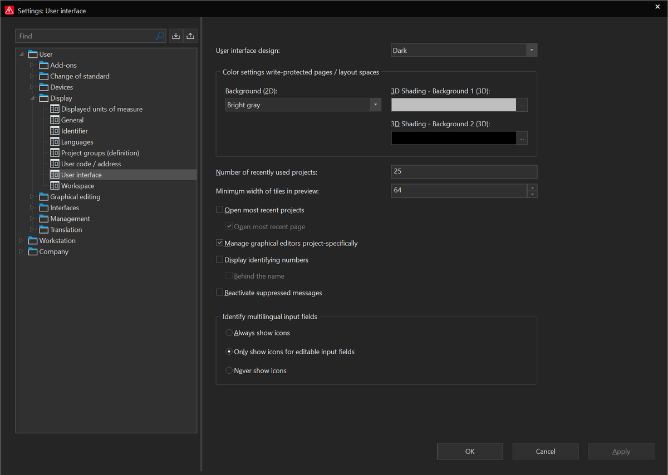The height and width of the screenshot is (475, 668).
Task: Open the User interface design dropdown
Action: [532, 51]
